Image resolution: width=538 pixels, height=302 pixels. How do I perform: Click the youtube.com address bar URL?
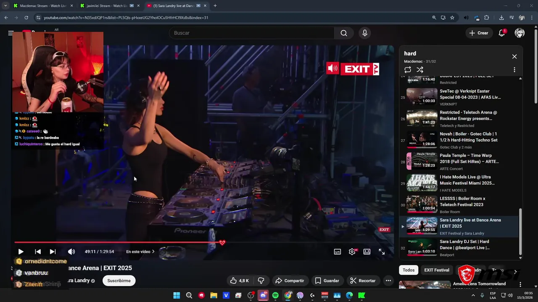pyautogui.click(x=126, y=18)
